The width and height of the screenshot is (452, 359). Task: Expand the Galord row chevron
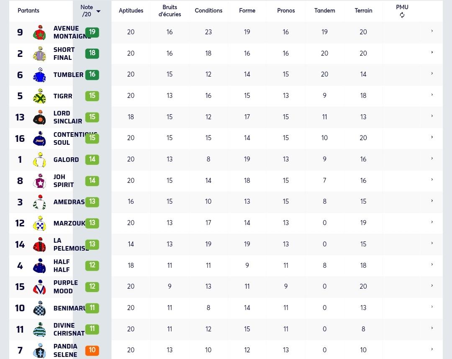432,158
